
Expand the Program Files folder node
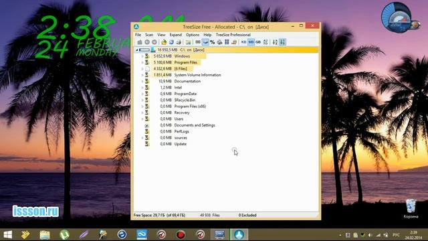coord(142,62)
